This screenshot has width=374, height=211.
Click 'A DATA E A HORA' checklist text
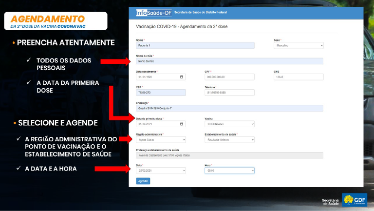pyautogui.click(x=51, y=169)
